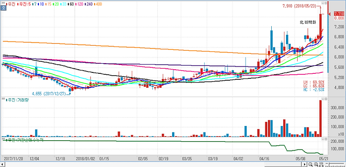
Task: Click the 300,000 volume axis label
Action: [338, 107]
